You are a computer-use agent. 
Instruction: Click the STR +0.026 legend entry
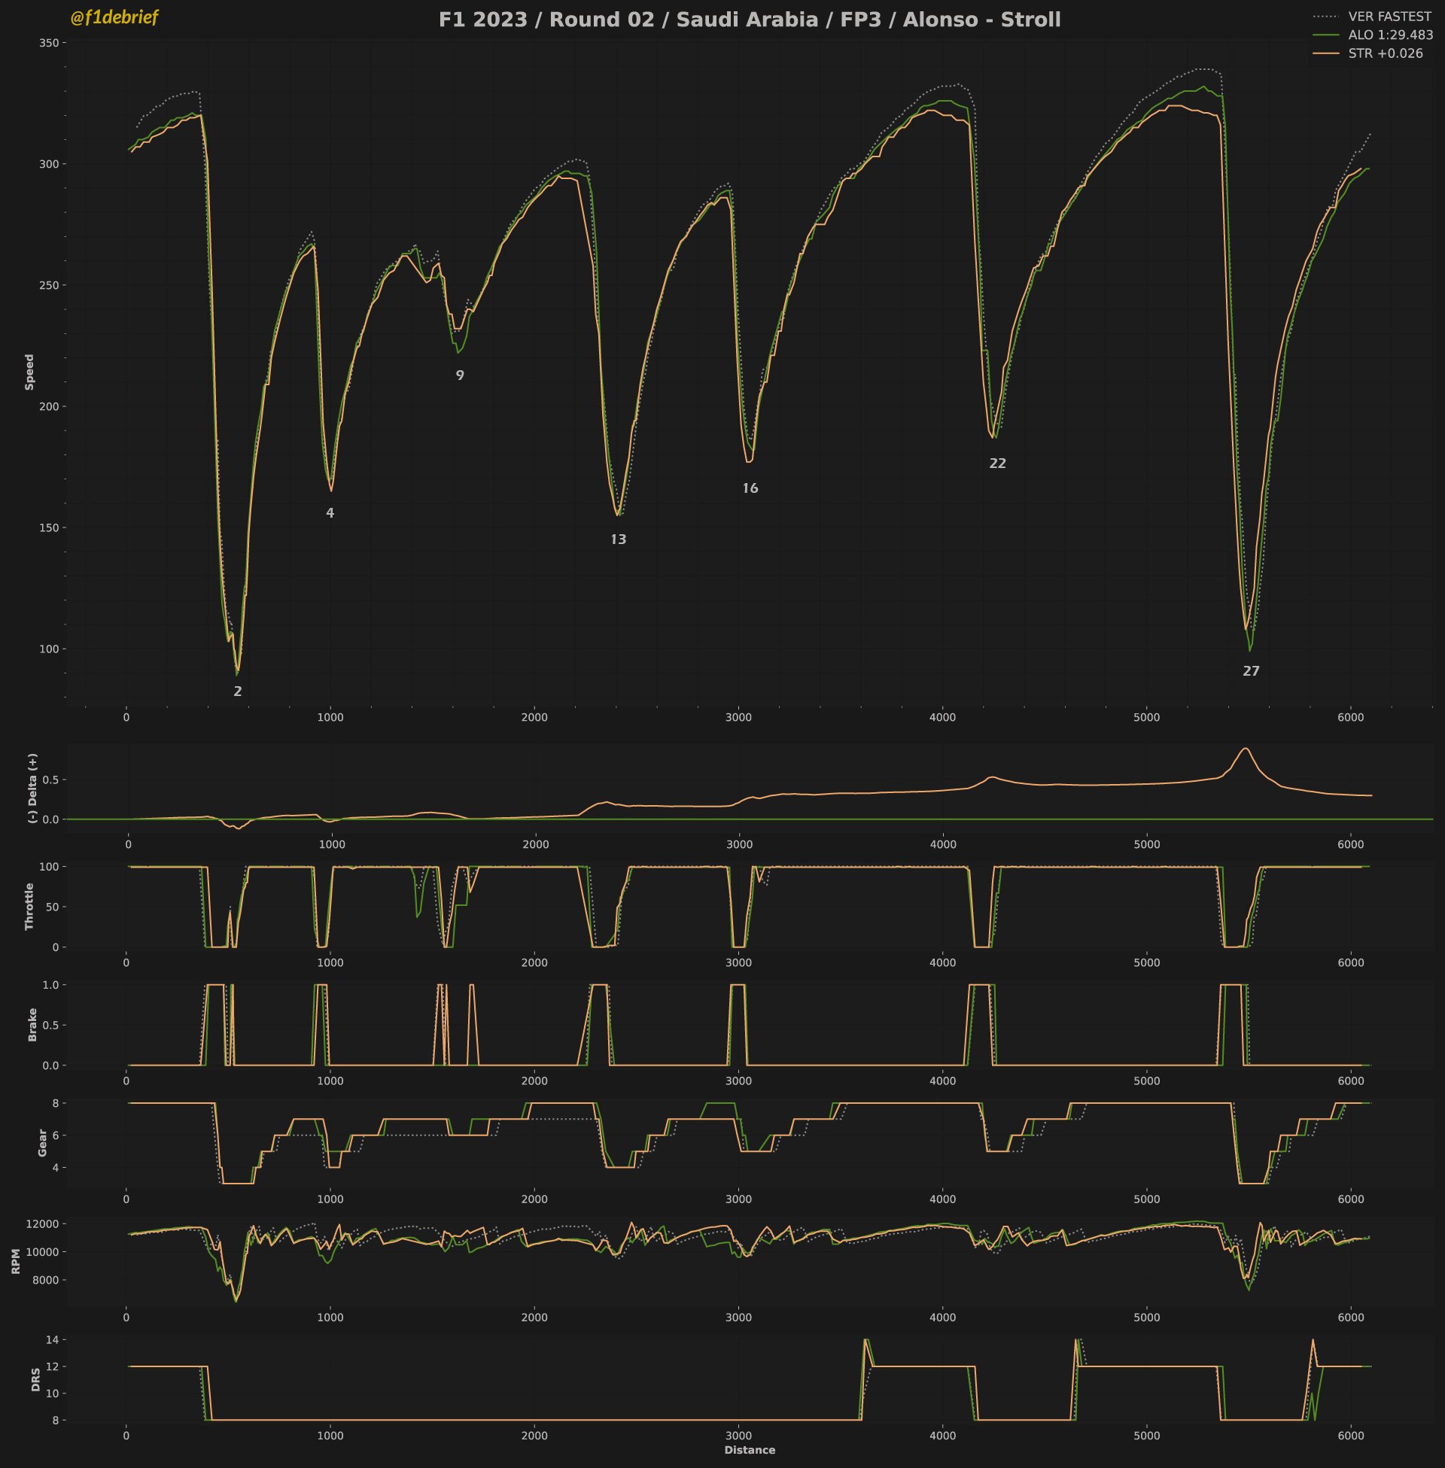tap(1384, 53)
